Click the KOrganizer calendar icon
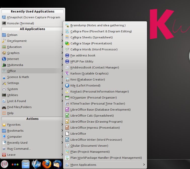This screenshot has width=190, height=169. point(67,98)
